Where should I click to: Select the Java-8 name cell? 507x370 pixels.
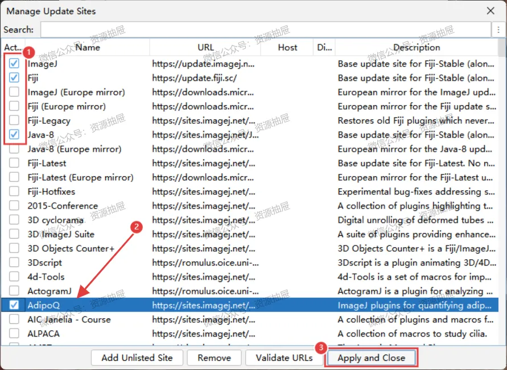[x=87, y=135]
